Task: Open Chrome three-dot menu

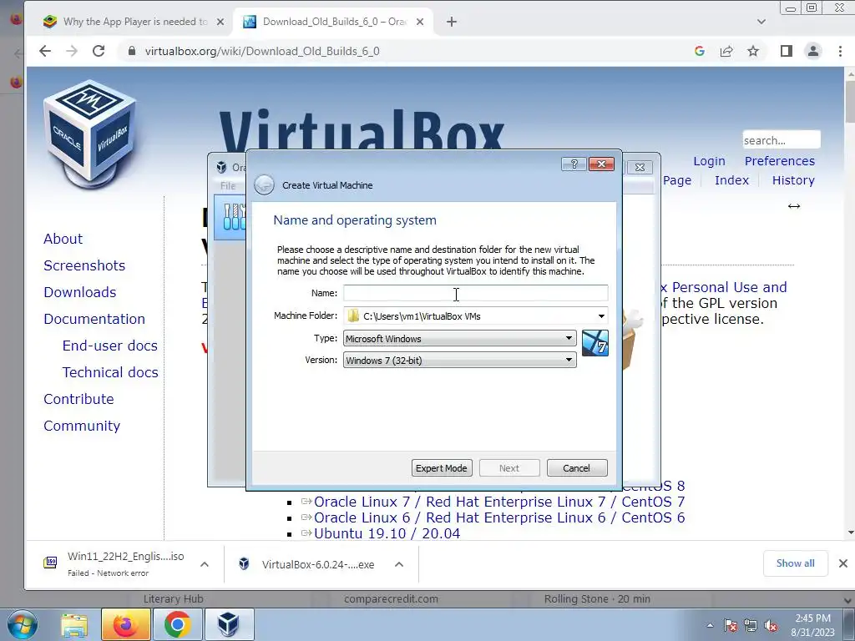Action: [x=840, y=51]
